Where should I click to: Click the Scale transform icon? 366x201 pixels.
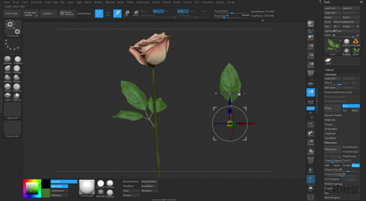pos(126,13)
